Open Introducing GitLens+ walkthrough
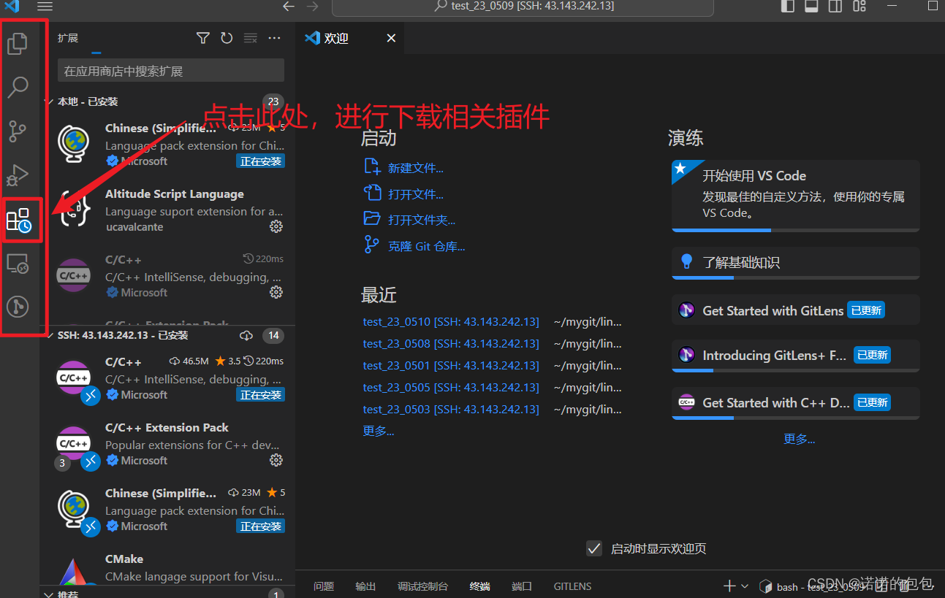This screenshot has width=945, height=598. [x=795, y=356]
